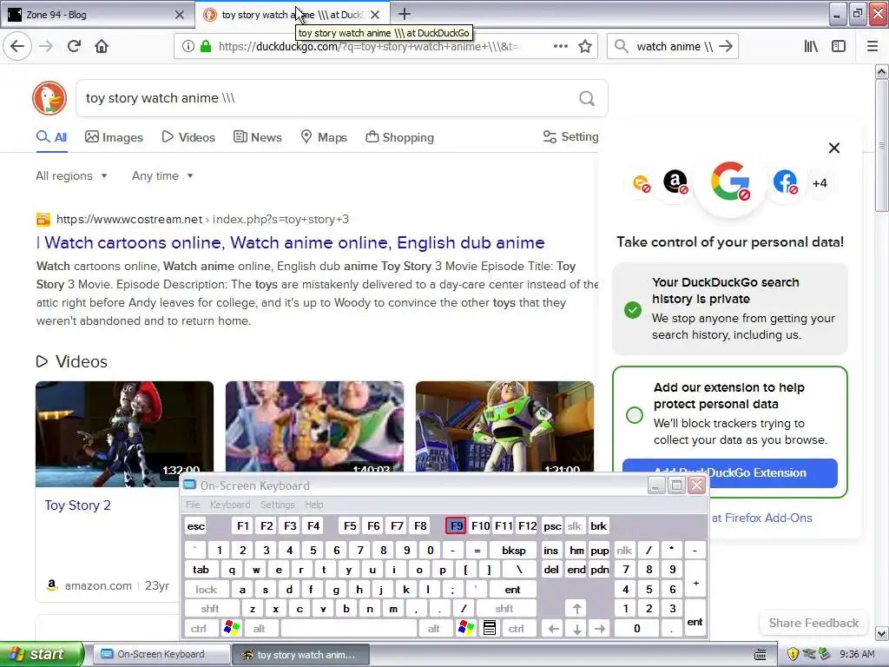Click Share Feedback button
889x667 pixels.
tap(813, 623)
